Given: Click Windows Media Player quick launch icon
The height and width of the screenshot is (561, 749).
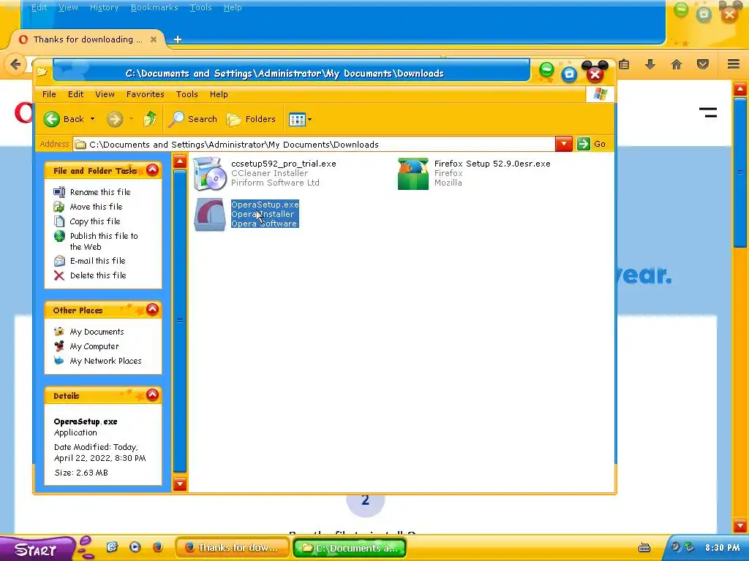Looking at the screenshot, I should [x=135, y=547].
